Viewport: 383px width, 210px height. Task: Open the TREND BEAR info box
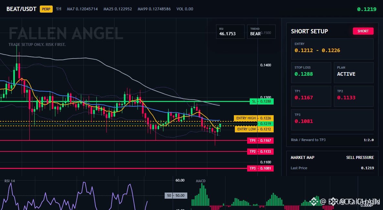[261, 32]
